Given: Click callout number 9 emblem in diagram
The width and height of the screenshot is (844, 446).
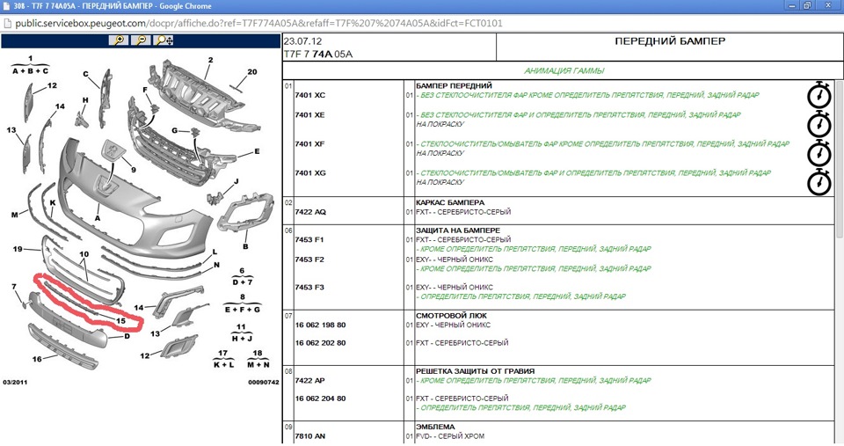Looking at the screenshot, I should [x=134, y=170].
